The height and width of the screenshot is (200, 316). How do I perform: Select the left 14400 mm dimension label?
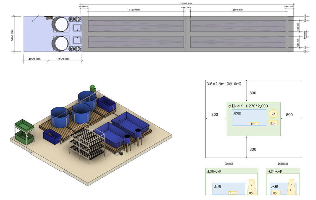(x=135, y=10)
